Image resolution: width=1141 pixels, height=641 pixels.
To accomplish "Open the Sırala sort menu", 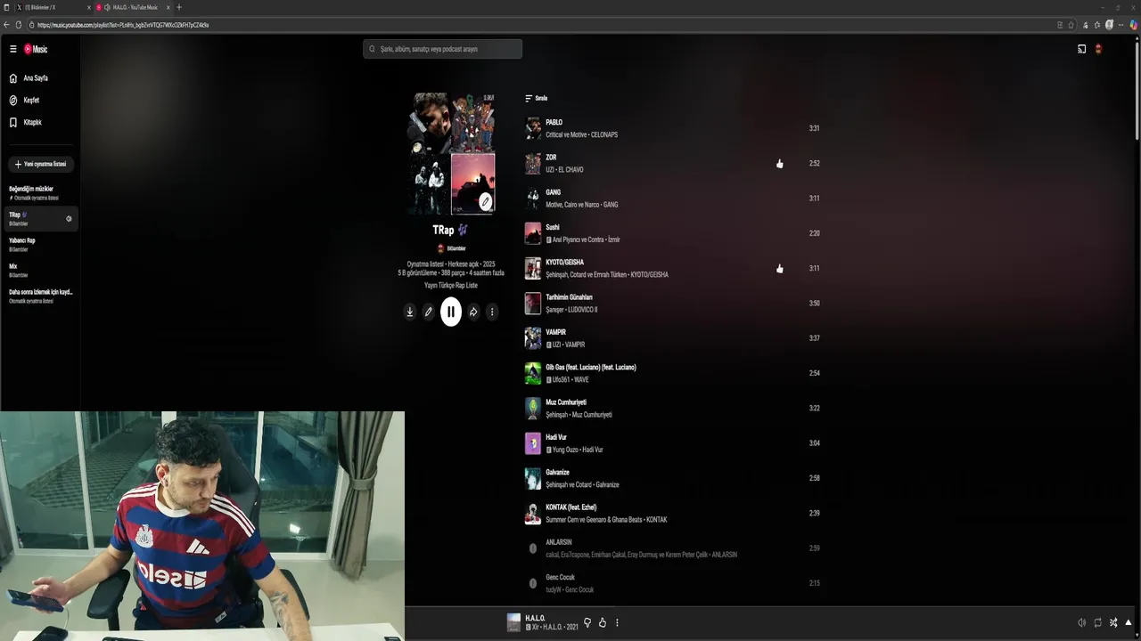I will pyautogui.click(x=536, y=98).
